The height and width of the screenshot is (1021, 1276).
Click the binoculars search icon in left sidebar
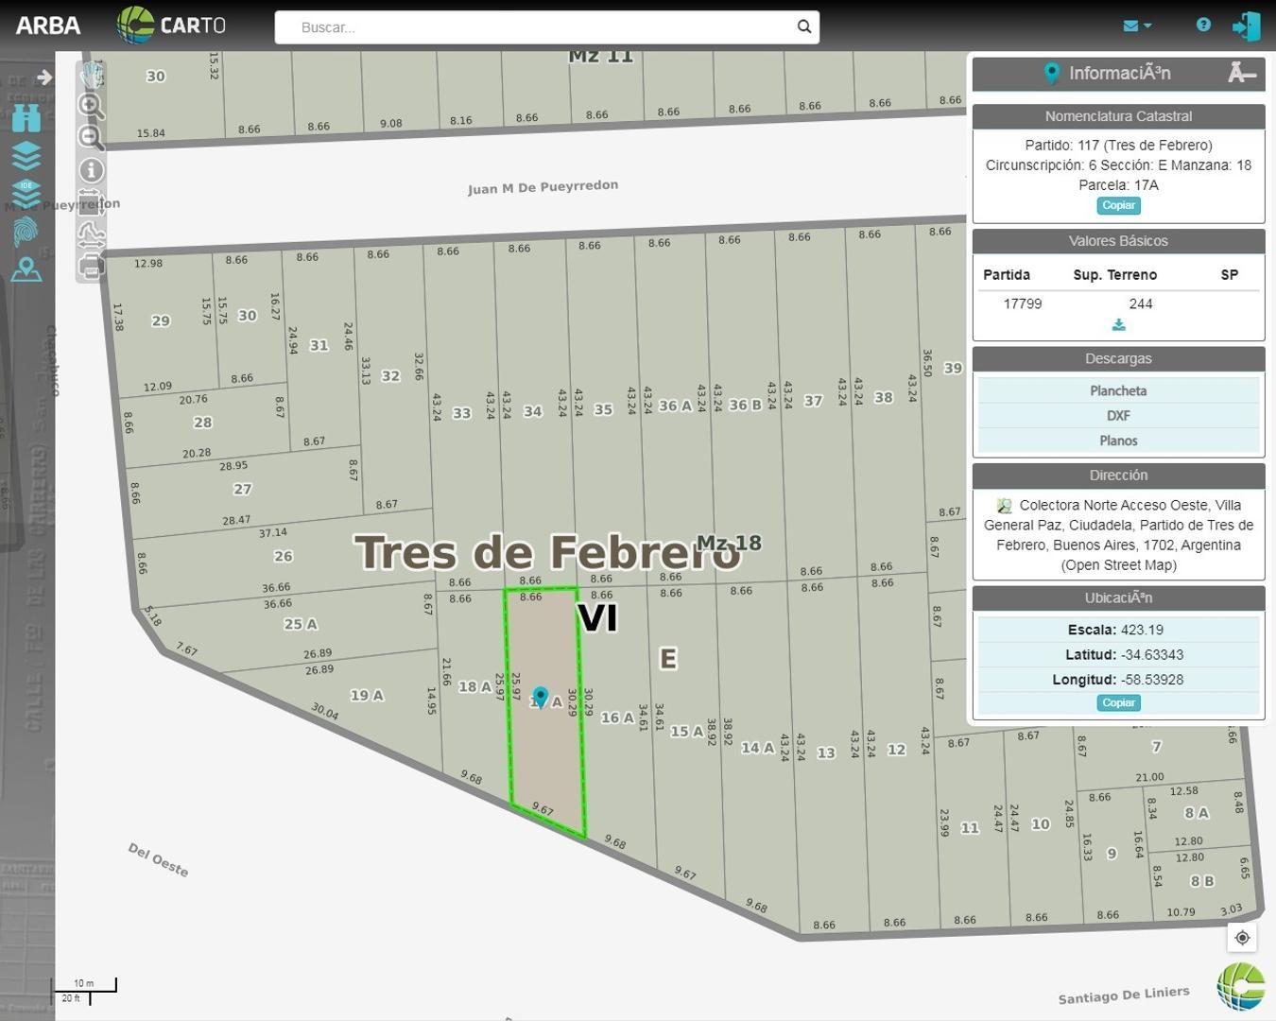tap(26, 118)
